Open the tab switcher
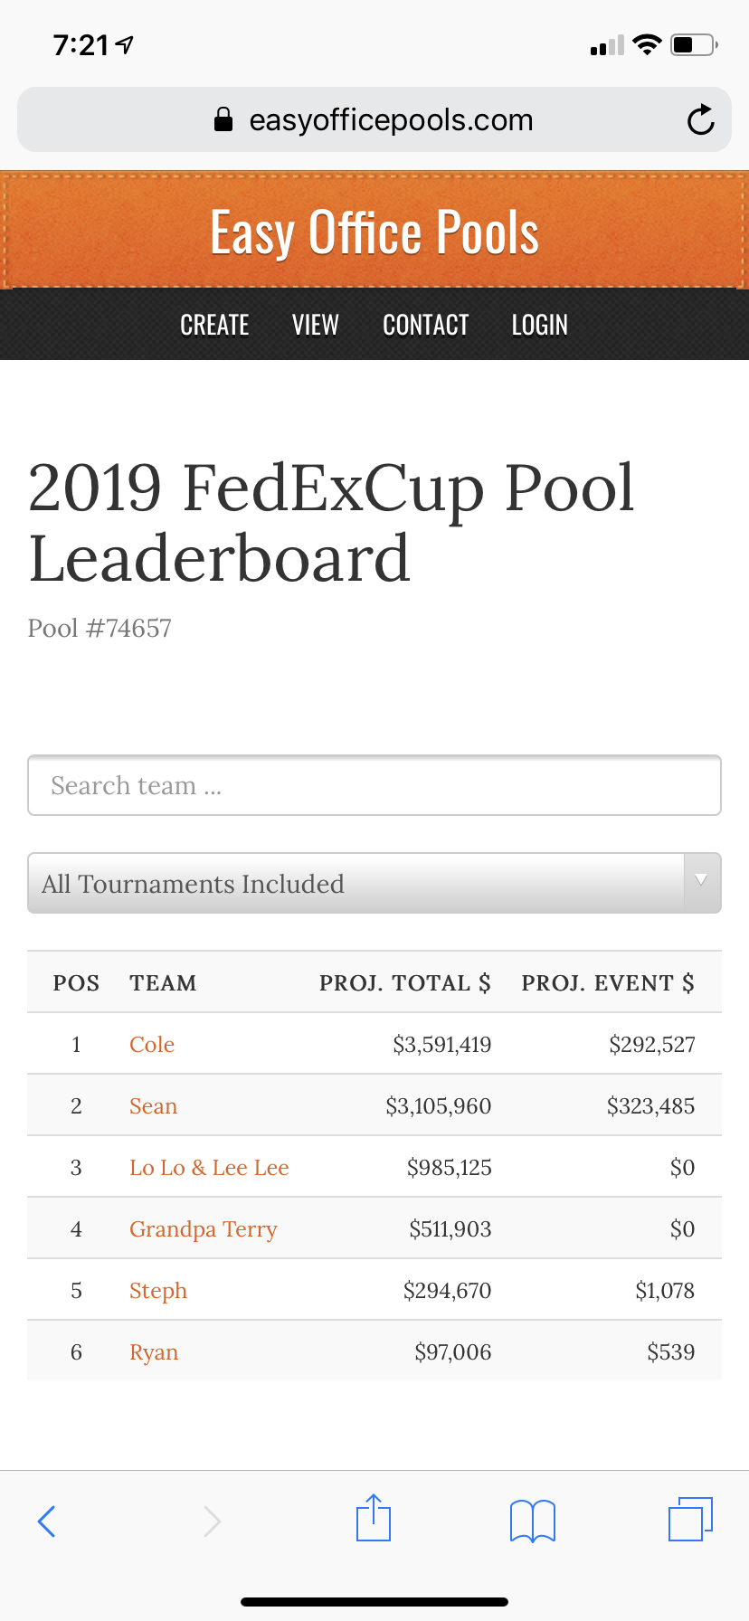The height and width of the screenshot is (1621, 749). click(689, 1520)
